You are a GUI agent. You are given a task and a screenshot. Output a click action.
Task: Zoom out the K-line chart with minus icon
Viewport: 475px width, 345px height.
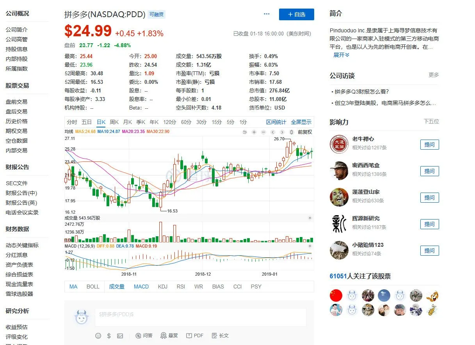tap(263, 132)
